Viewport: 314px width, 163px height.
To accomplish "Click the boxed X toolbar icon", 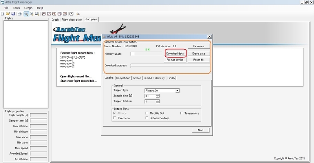I will pyautogui.click(x=71, y=14).
